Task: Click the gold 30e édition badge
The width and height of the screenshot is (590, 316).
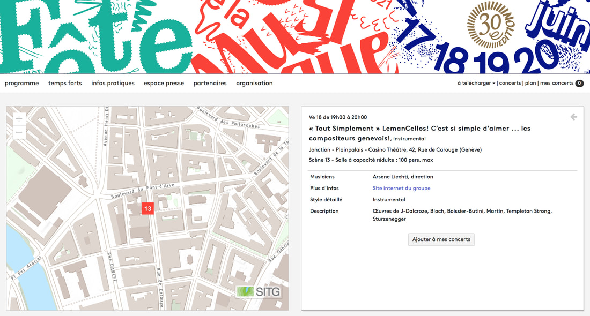Action: (490, 25)
